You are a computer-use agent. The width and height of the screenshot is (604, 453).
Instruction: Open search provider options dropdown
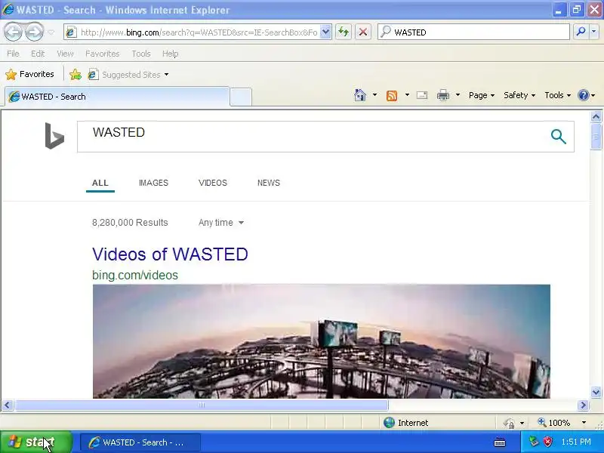point(594,32)
